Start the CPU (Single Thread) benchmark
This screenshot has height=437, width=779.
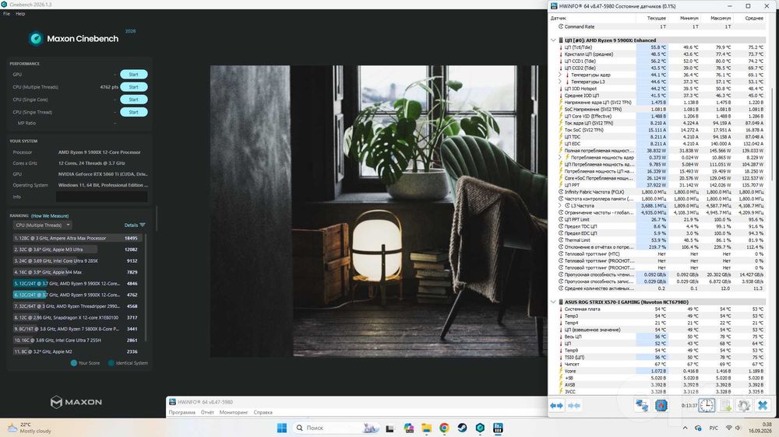pyautogui.click(x=134, y=112)
